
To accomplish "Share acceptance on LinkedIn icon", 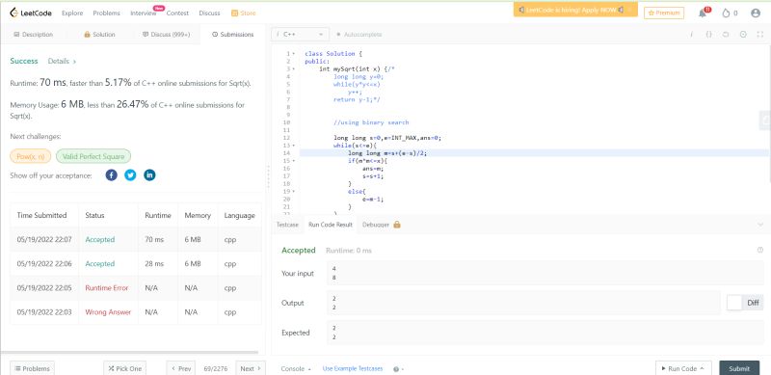I will (x=149, y=175).
